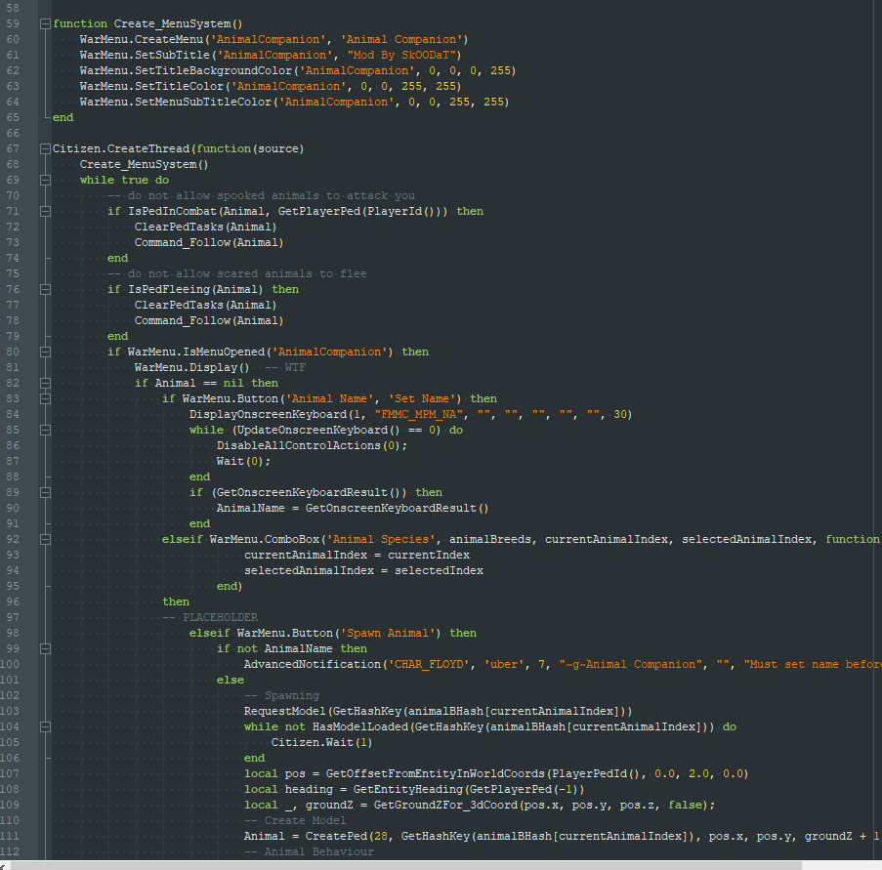This screenshot has height=870, width=882.
Task: Click the '-- Spawning' comment
Action: point(281,695)
